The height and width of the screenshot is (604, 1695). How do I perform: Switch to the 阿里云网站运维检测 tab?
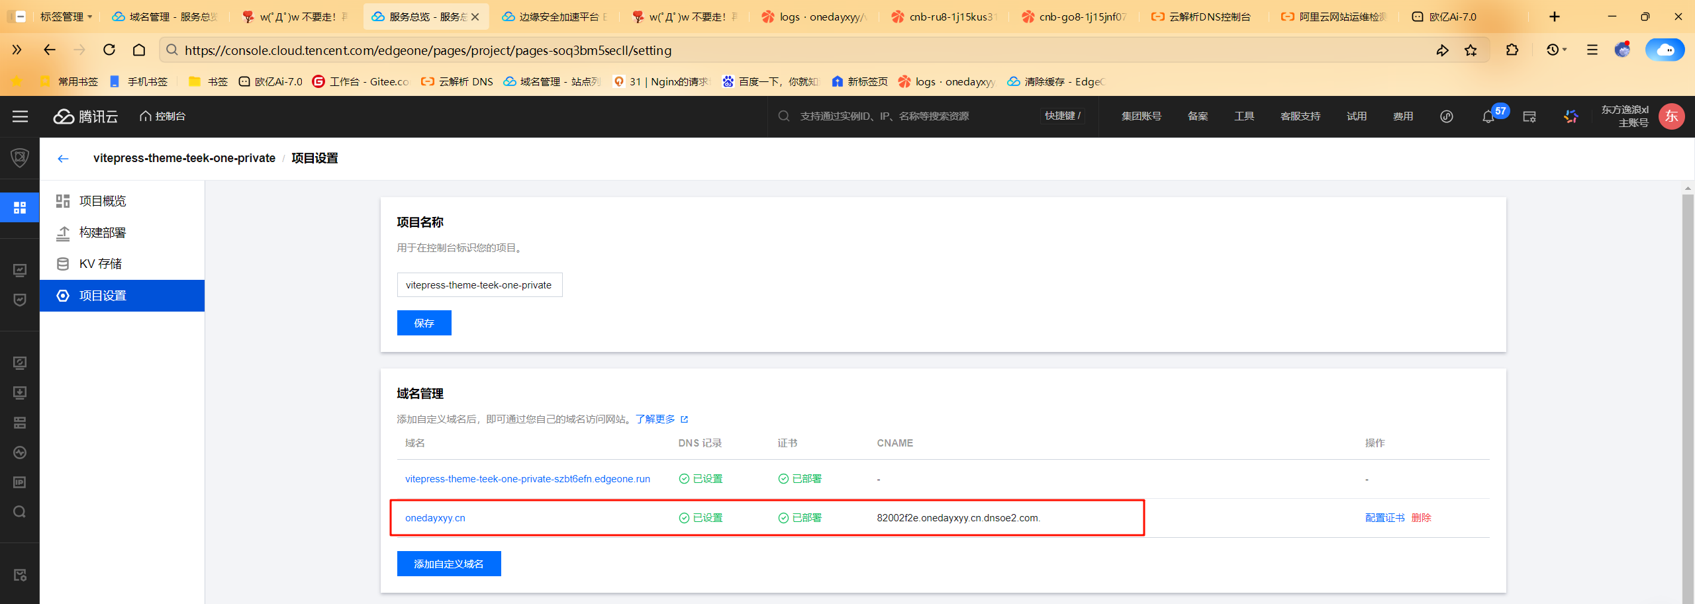click(1334, 17)
